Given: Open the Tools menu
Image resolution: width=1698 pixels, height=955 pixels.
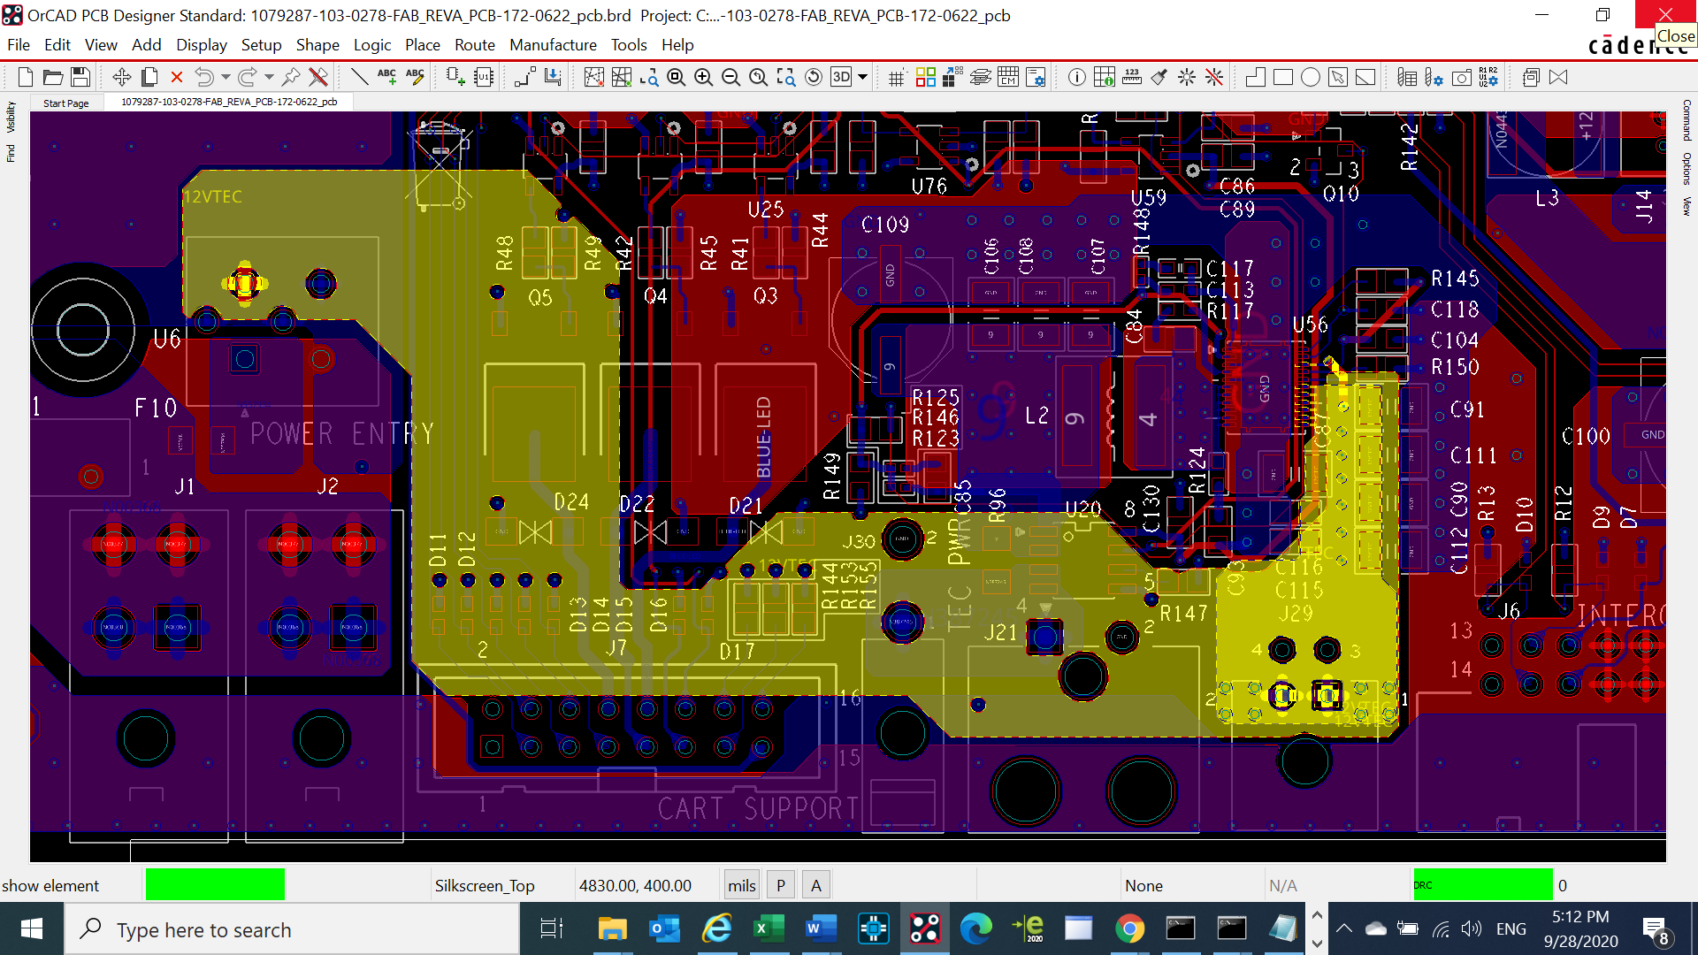Looking at the screenshot, I should pos(629,45).
